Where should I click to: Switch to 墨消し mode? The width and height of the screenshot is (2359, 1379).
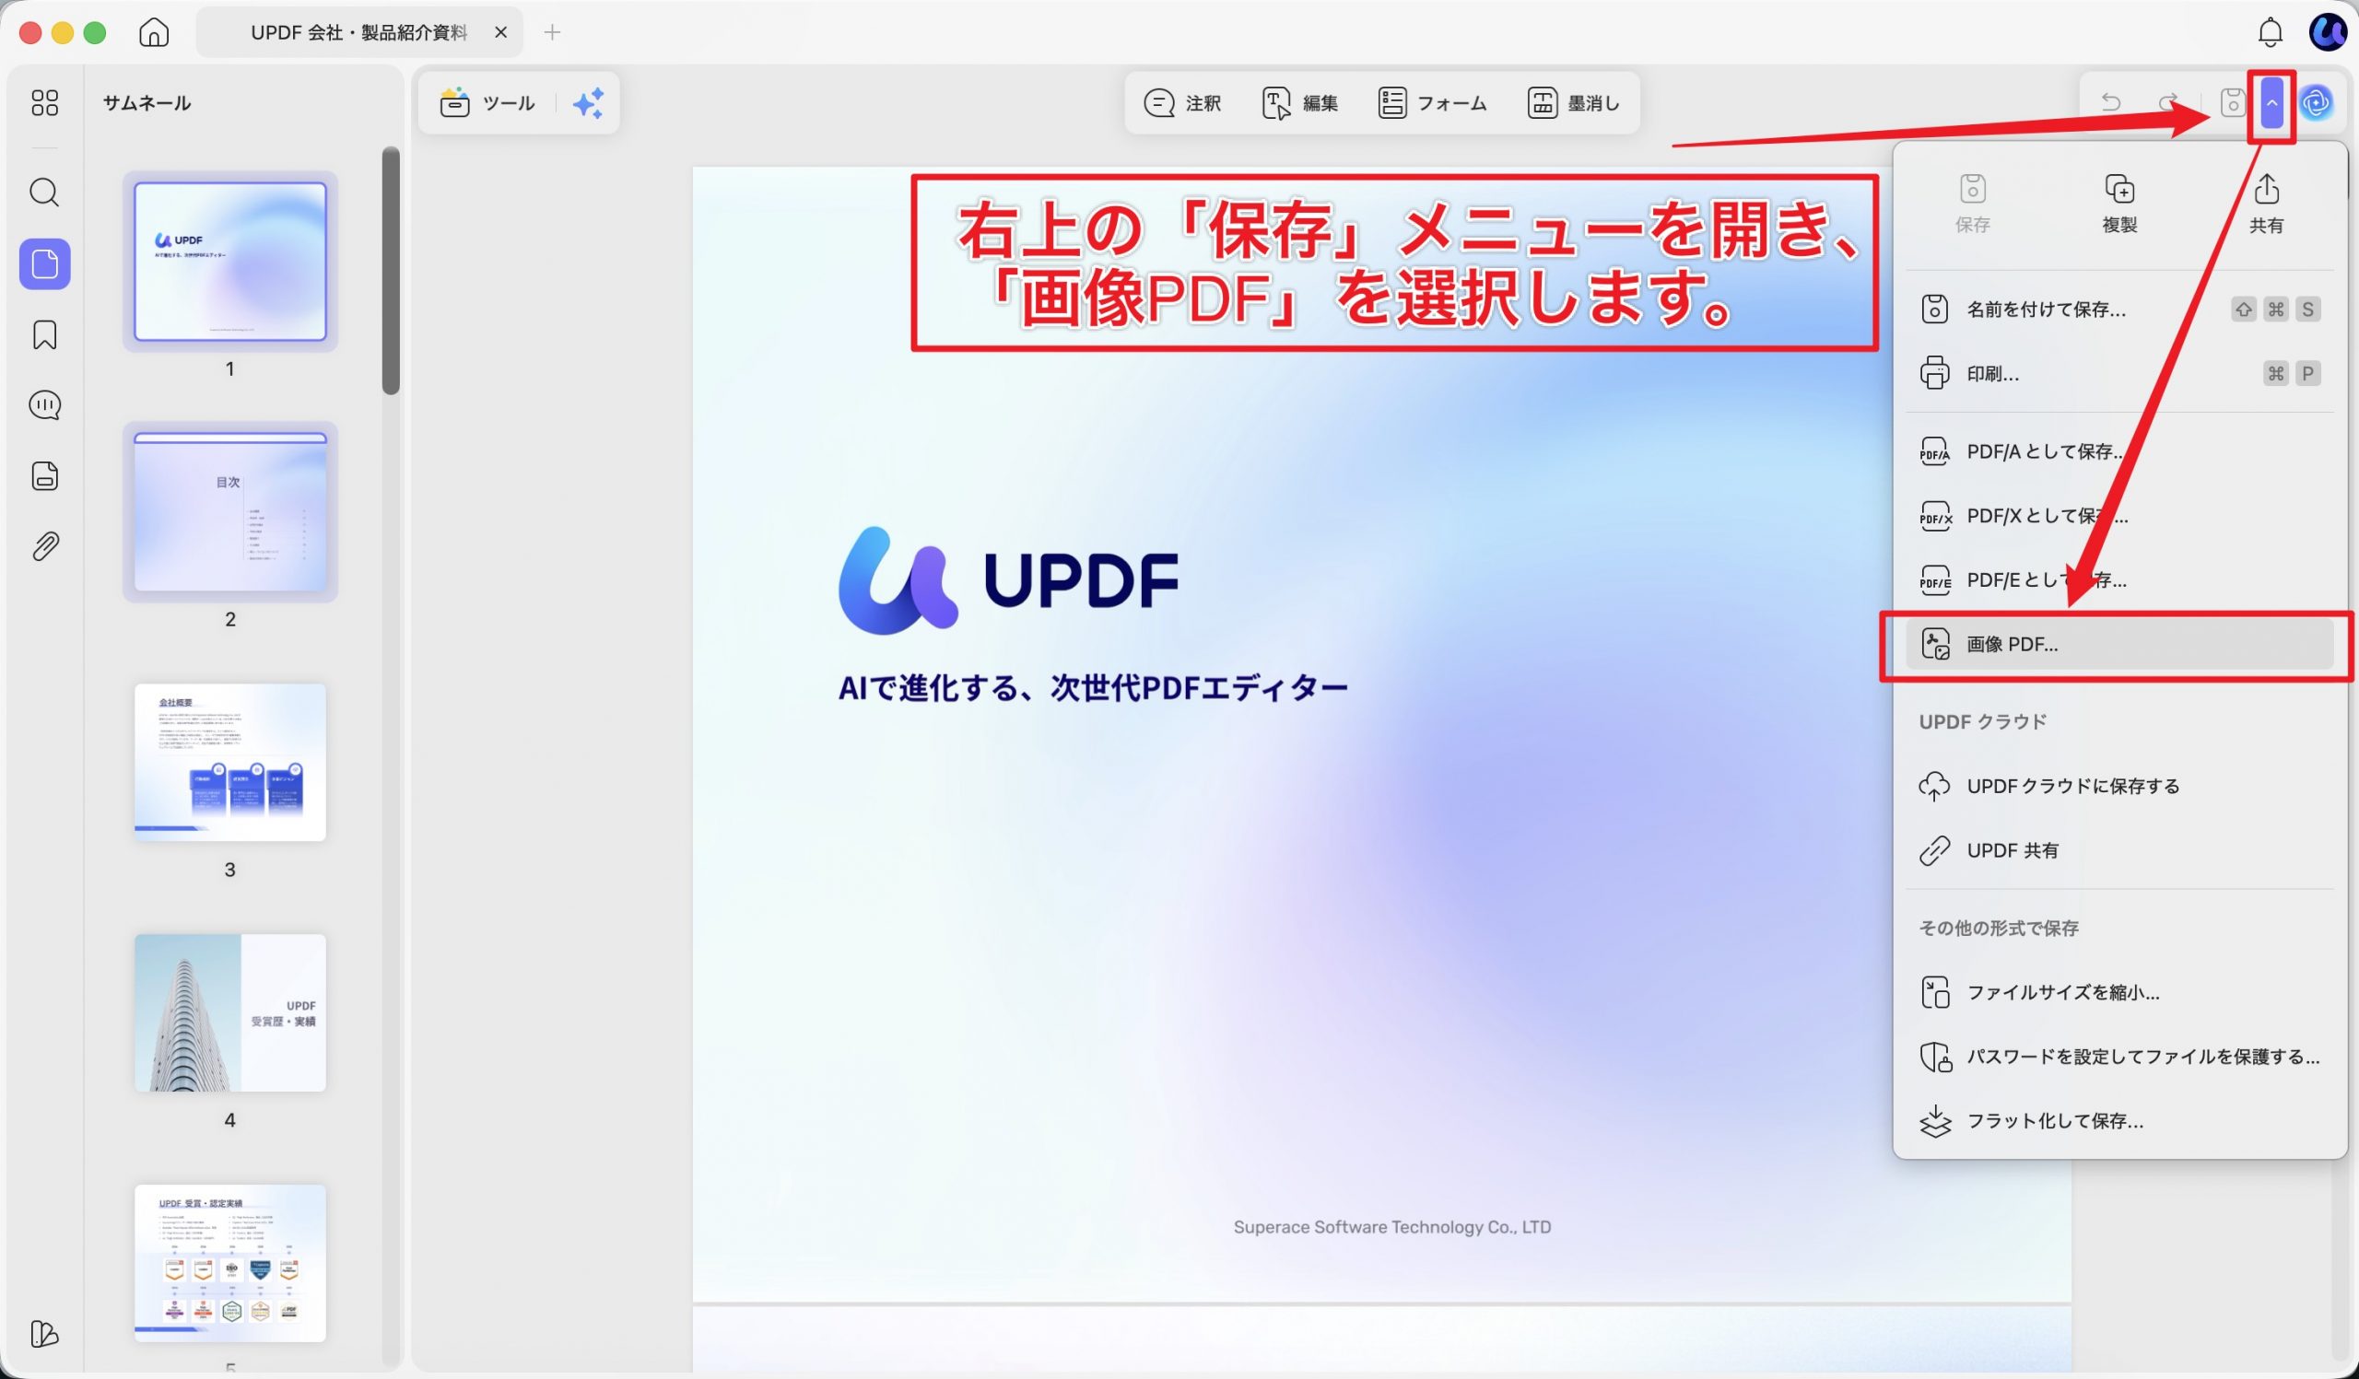click(x=1574, y=103)
